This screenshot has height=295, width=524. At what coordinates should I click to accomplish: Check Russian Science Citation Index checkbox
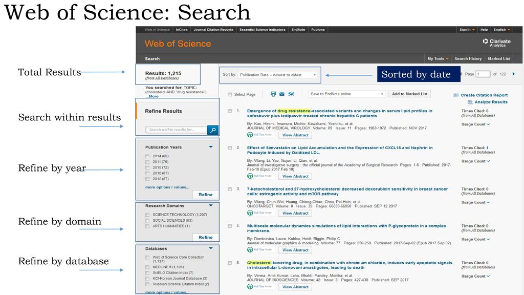[x=147, y=284]
